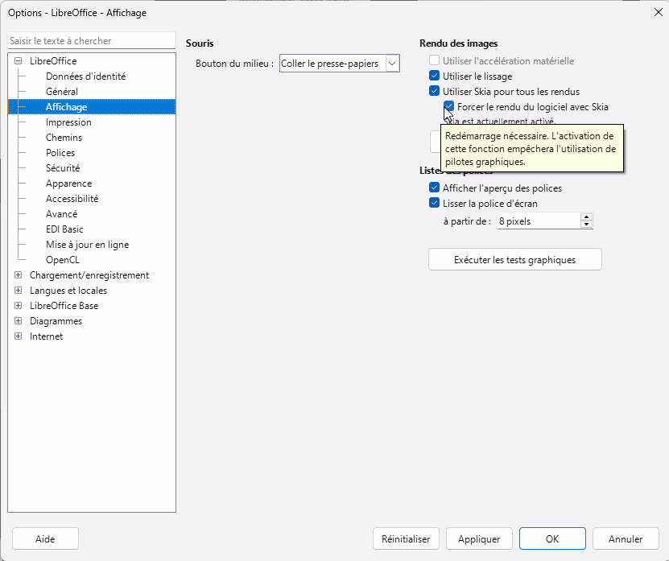The image size is (669, 561).
Task: Click the Réinitialiser button
Action: [x=406, y=539]
